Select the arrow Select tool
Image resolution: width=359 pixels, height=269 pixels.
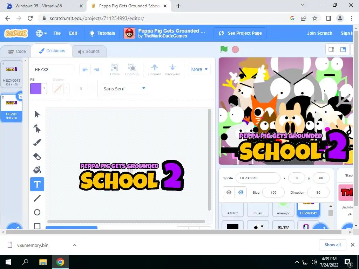point(37,114)
